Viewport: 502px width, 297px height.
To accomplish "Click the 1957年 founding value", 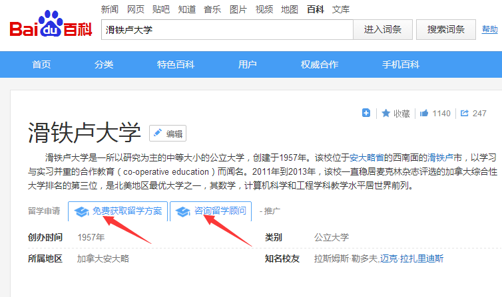I will (91, 237).
